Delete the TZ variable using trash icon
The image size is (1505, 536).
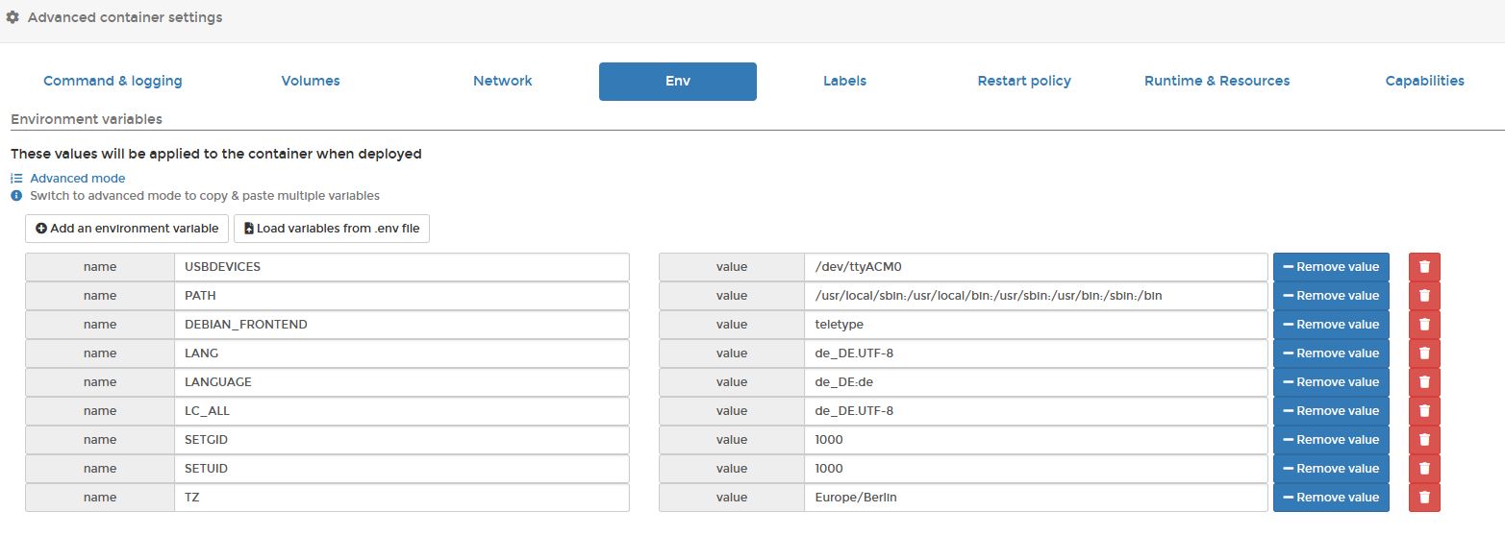click(1424, 498)
